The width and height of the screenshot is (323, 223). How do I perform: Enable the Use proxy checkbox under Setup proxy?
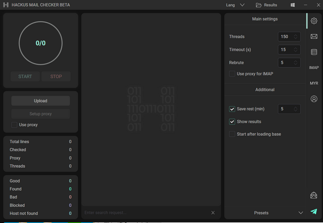tap(14, 125)
